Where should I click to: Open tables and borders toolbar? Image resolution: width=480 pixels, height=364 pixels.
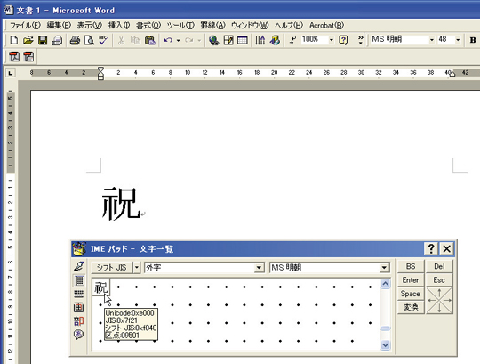point(228,40)
